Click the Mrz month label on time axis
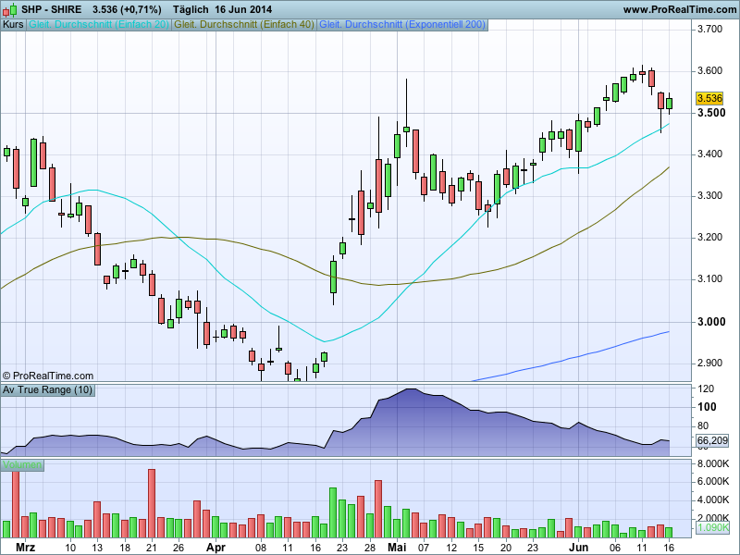The height and width of the screenshot is (555, 740). [25, 548]
